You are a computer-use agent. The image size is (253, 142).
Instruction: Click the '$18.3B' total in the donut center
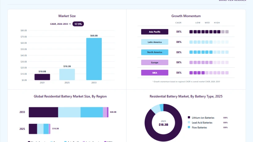(164, 125)
